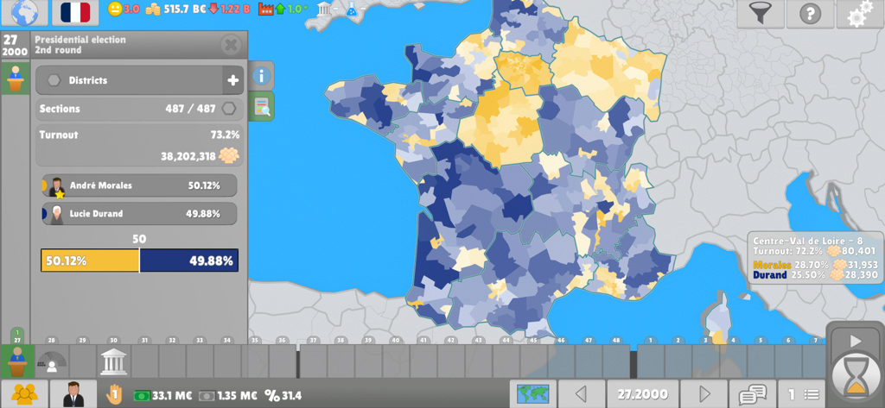Screen dimensions: 885x408
Task: Open the map filter funnel
Action: point(761,13)
